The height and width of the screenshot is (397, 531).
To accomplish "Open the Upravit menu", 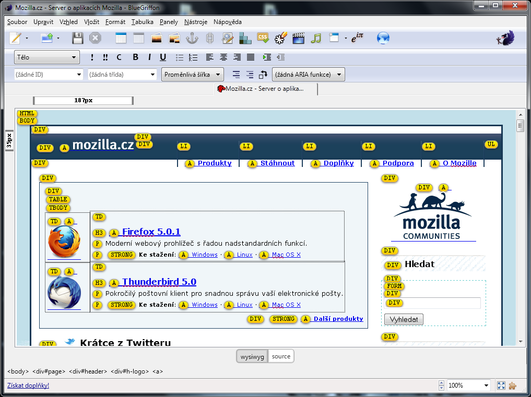I will point(43,22).
